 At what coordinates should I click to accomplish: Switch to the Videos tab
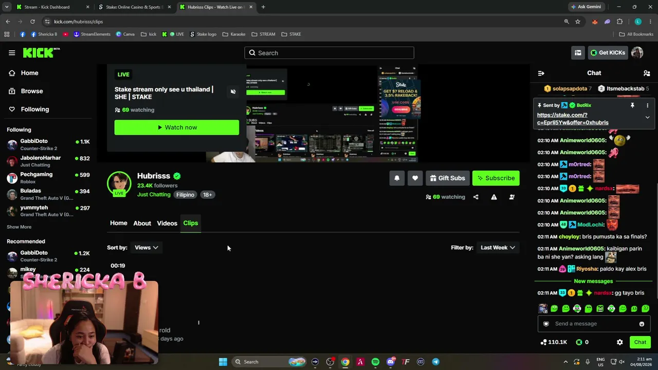coord(167,223)
